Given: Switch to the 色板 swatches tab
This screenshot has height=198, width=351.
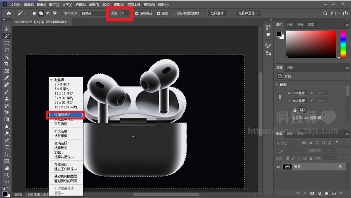Looking at the screenshot, I should (x=289, y=25).
